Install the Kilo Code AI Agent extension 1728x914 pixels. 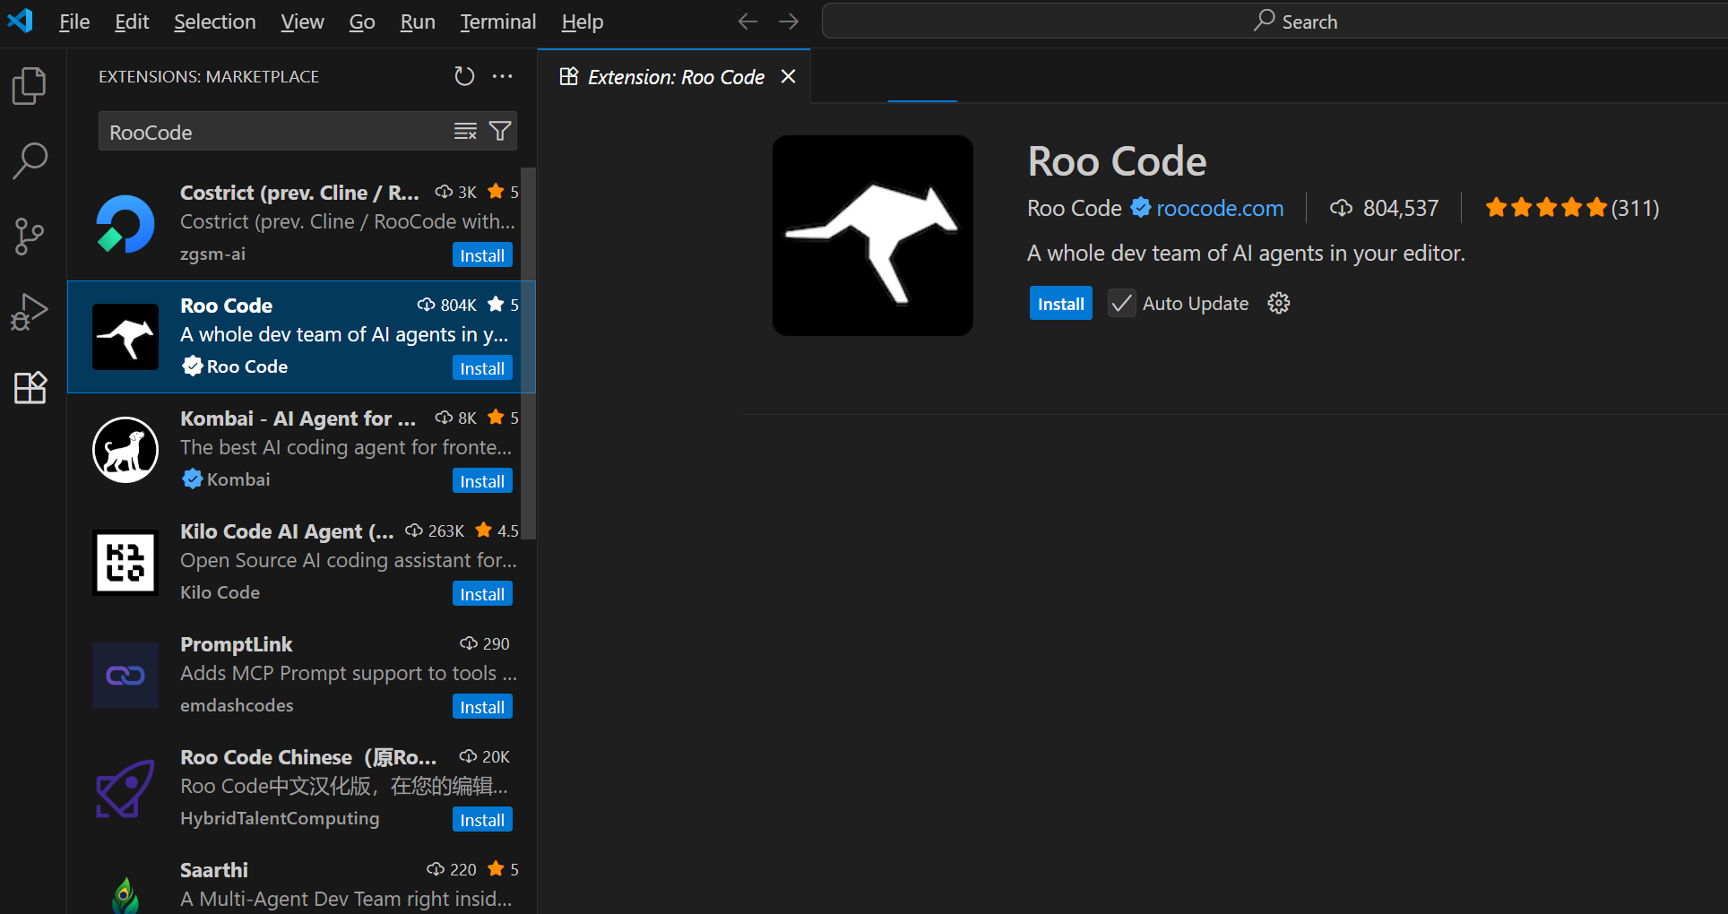(x=482, y=594)
